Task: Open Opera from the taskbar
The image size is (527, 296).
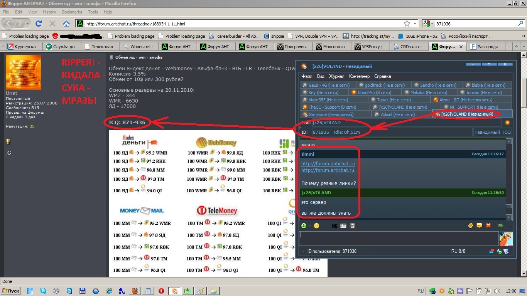Action: pyautogui.click(x=161, y=291)
